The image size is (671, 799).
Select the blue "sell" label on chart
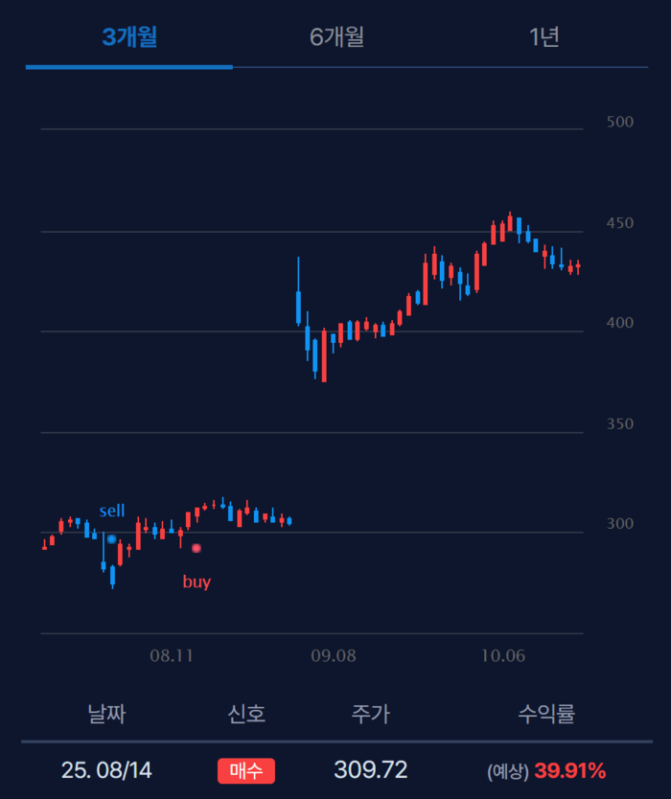112,511
